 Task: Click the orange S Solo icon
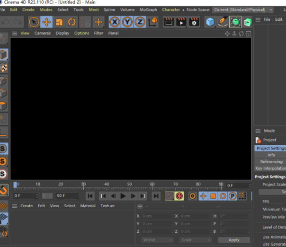coord(3,161)
